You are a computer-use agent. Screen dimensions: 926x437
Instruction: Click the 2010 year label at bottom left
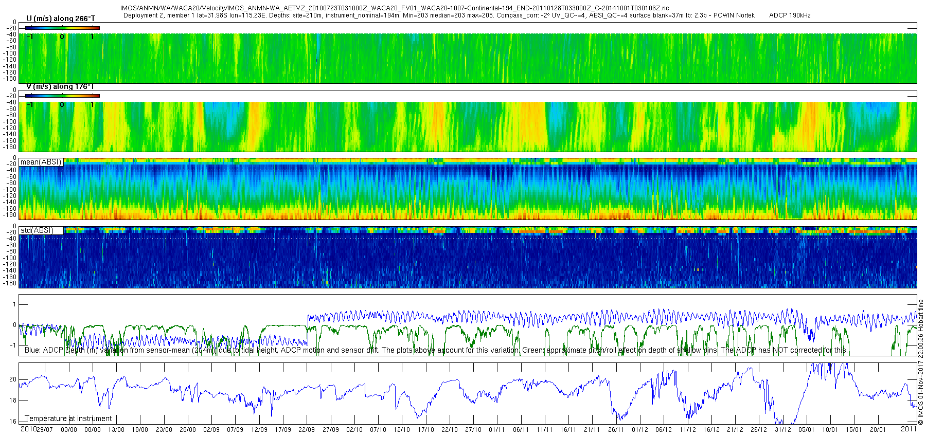28,429
